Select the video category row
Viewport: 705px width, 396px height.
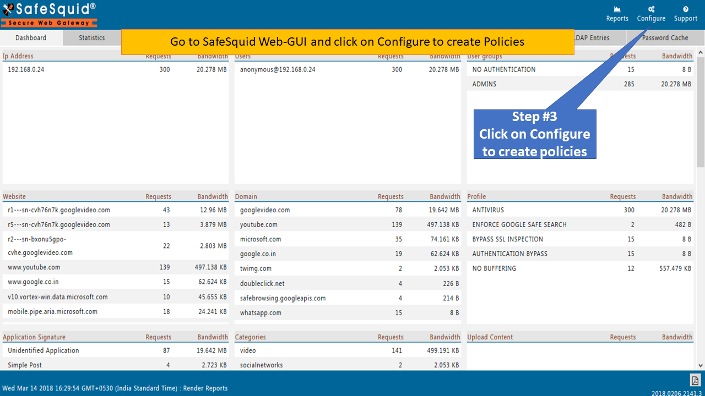point(348,350)
